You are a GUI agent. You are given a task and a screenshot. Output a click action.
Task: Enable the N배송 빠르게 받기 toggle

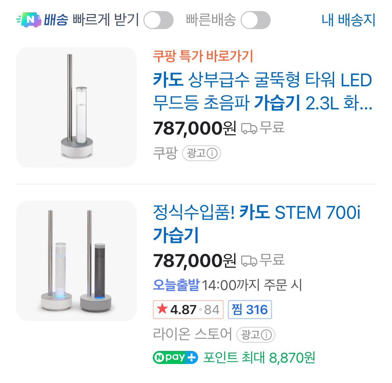coord(158,20)
